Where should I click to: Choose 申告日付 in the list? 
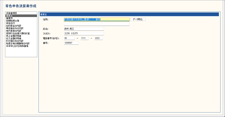coord(10,23)
